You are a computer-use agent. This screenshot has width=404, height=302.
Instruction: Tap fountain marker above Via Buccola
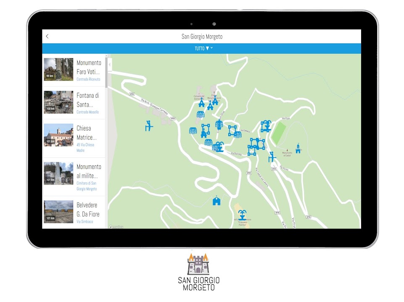(x=219, y=146)
